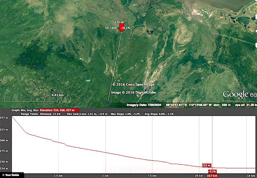Click the red end point of the path
This screenshot has height=178, width=257.
coord(124,20)
